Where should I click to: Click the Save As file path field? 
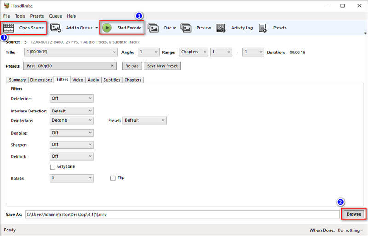click(x=182, y=214)
